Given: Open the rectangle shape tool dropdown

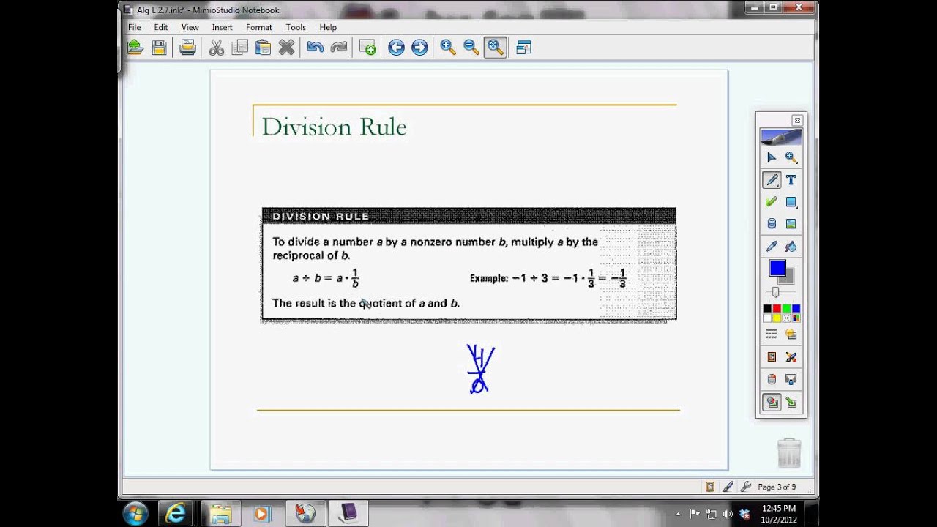Looking at the screenshot, I should tap(791, 202).
